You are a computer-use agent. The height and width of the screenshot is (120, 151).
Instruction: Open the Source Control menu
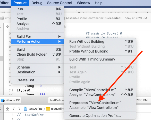tap(60, 3)
